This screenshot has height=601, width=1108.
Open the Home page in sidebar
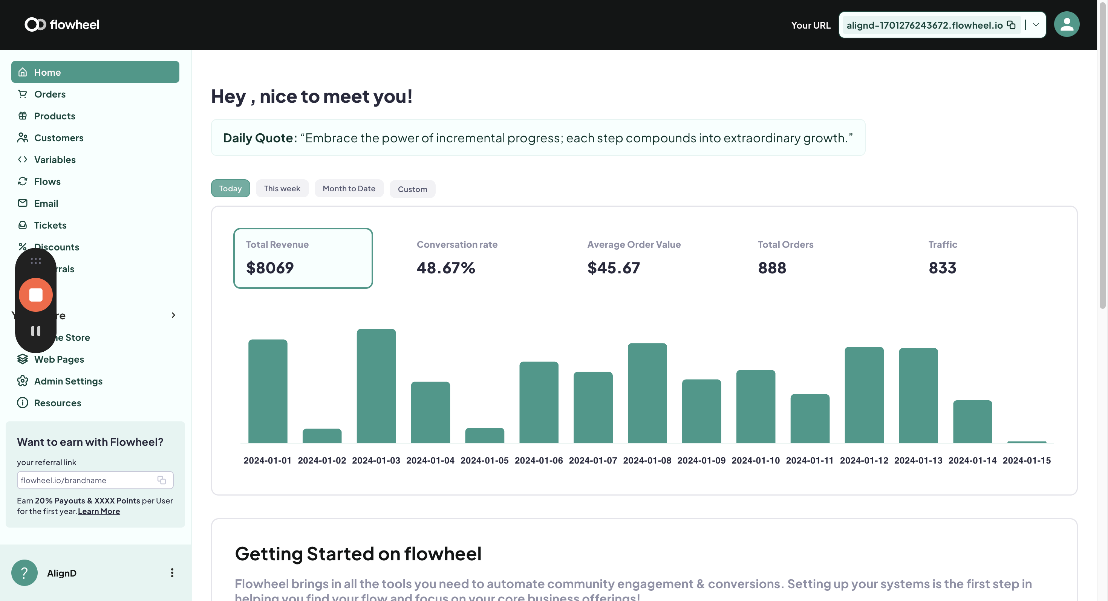coord(95,72)
